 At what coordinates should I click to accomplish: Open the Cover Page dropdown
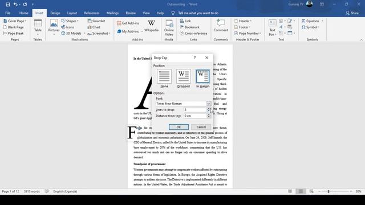[15, 21]
